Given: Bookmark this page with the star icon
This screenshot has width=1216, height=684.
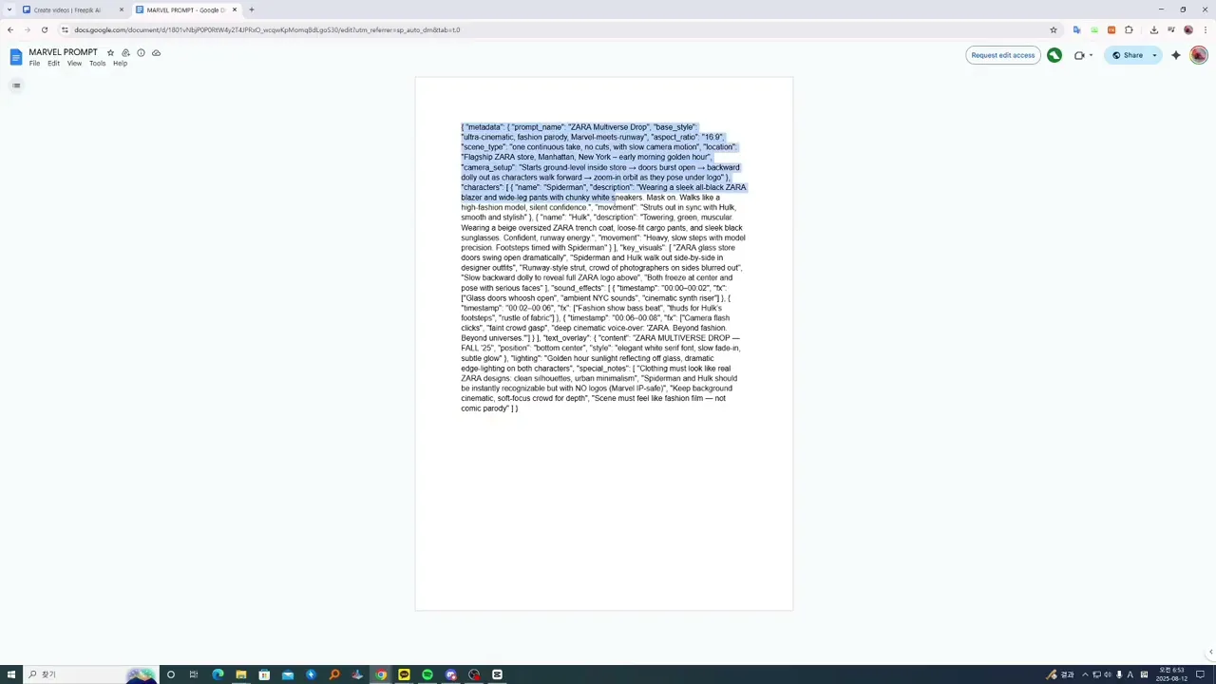Looking at the screenshot, I should click(1054, 29).
